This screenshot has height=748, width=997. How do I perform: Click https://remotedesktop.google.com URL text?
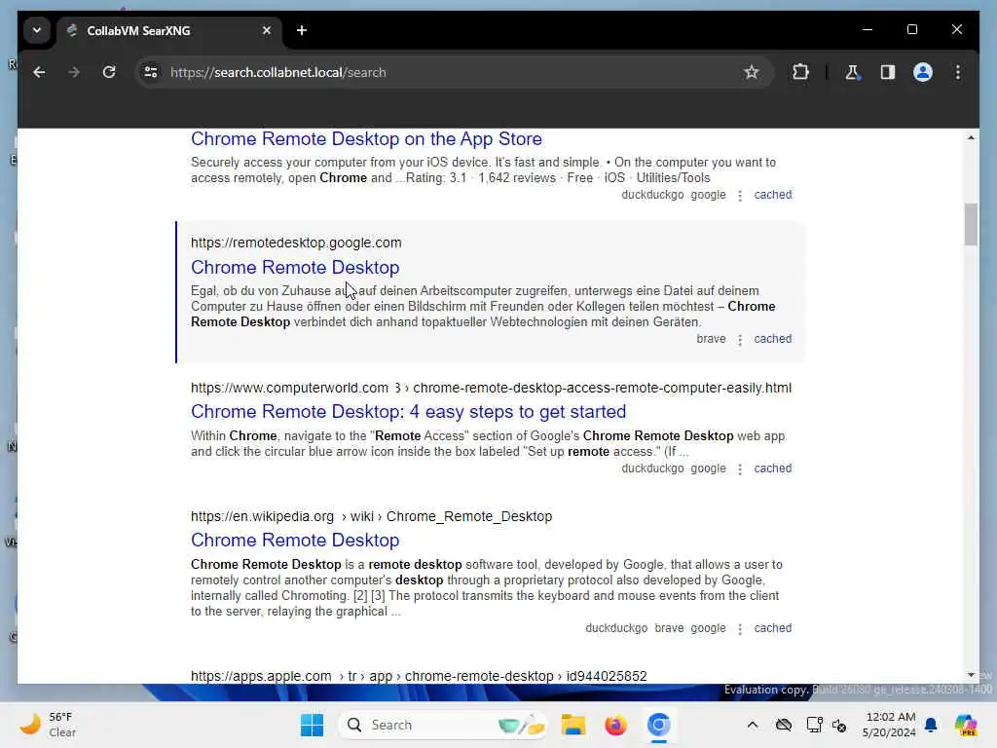[x=296, y=243]
